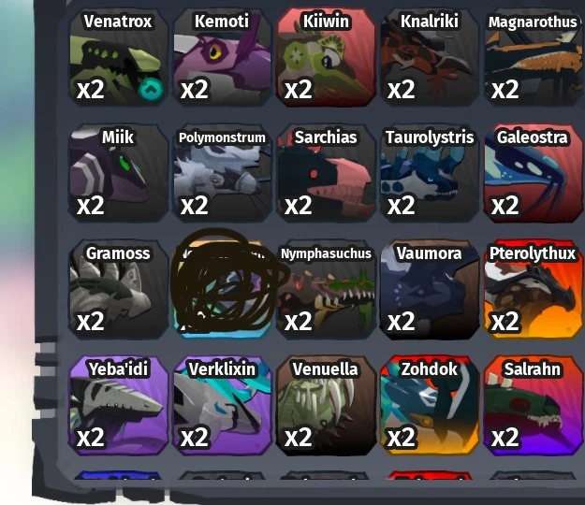This screenshot has height=505, width=585.
Task: Select the Verklixin creature card
Action: tap(223, 406)
